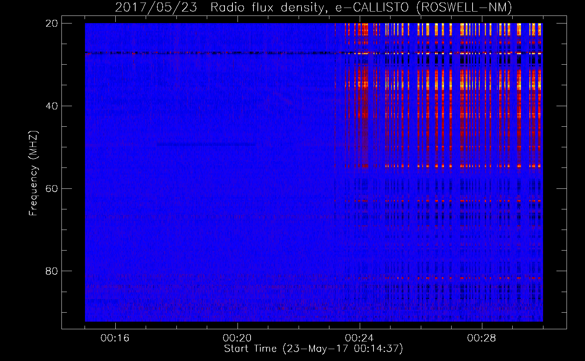Click the 'Frequency (MHZ)' axis label

[x=33, y=173]
